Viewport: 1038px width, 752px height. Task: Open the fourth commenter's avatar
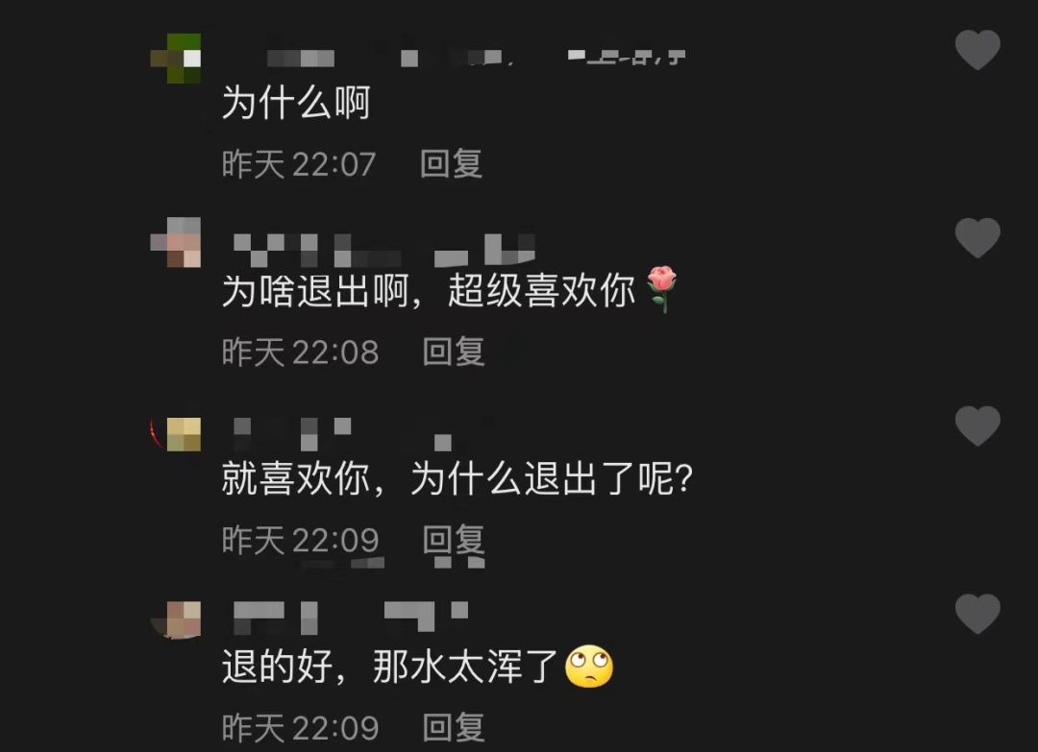pos(176,619)
